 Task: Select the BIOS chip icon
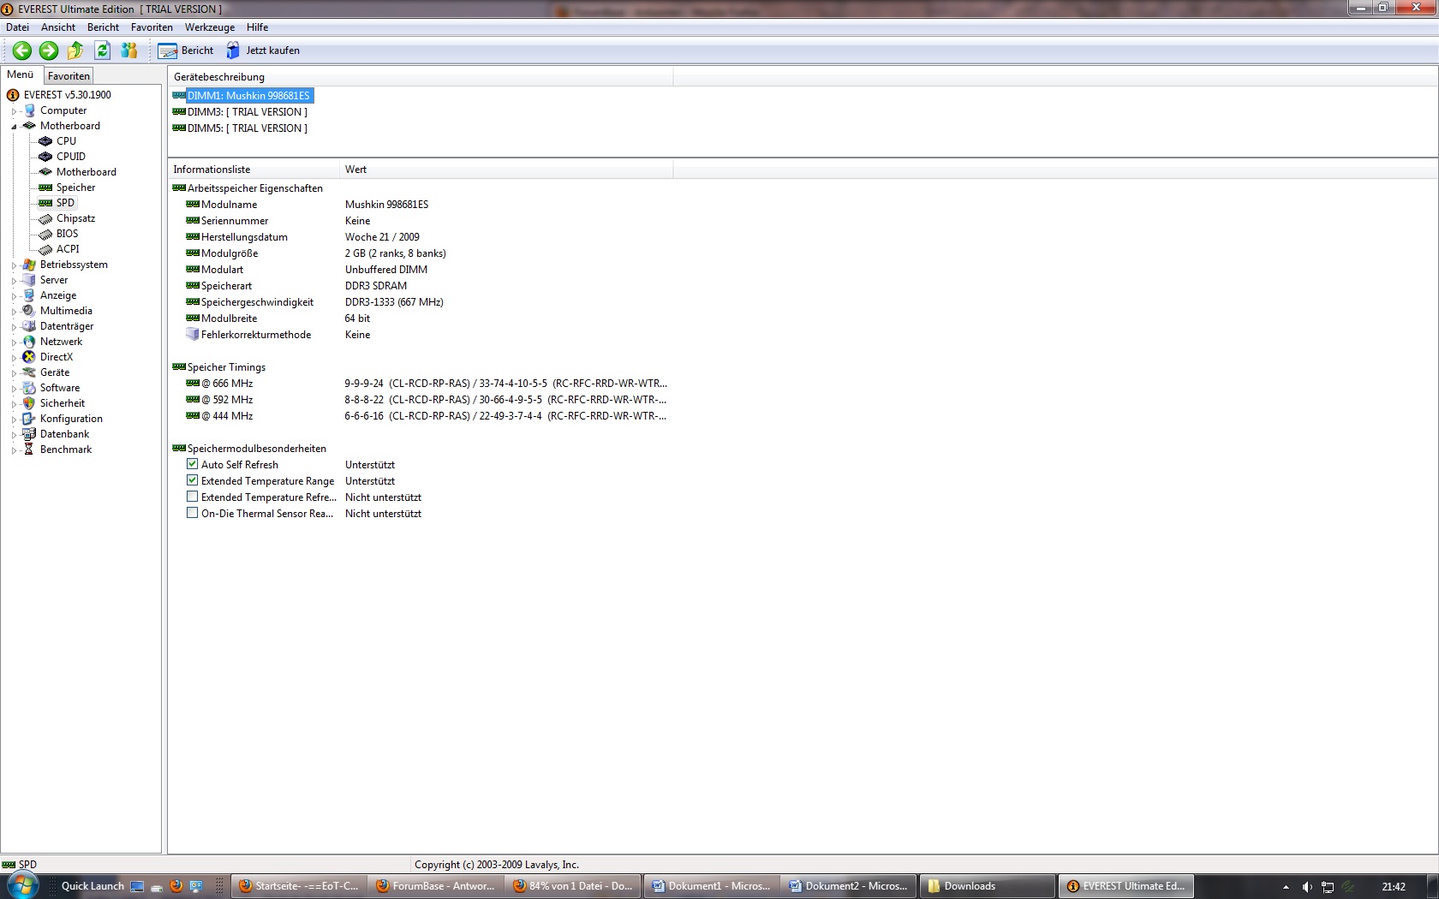point(45,234)
